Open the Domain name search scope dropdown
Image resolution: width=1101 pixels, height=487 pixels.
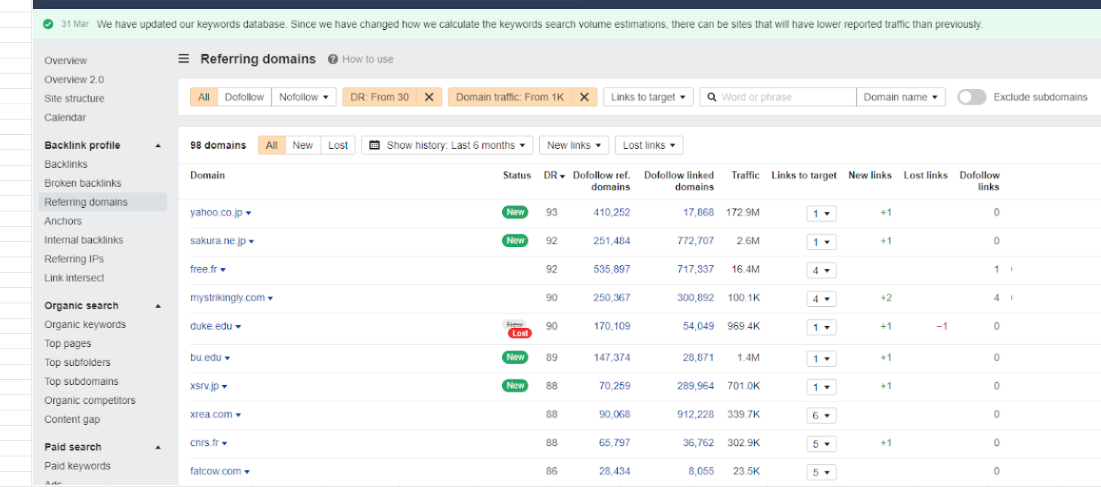click(901, 97)
